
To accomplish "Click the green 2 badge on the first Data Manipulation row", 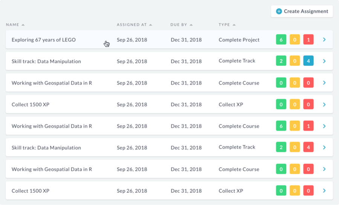I will tap(281, 61).
